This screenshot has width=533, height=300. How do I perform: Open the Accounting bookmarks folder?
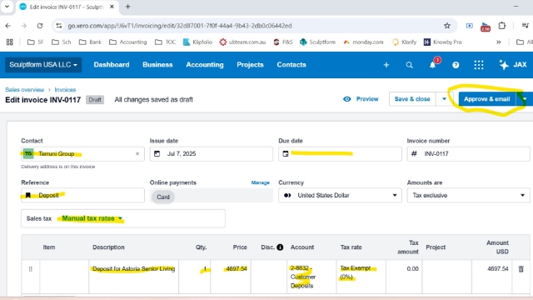click(127, 42)
